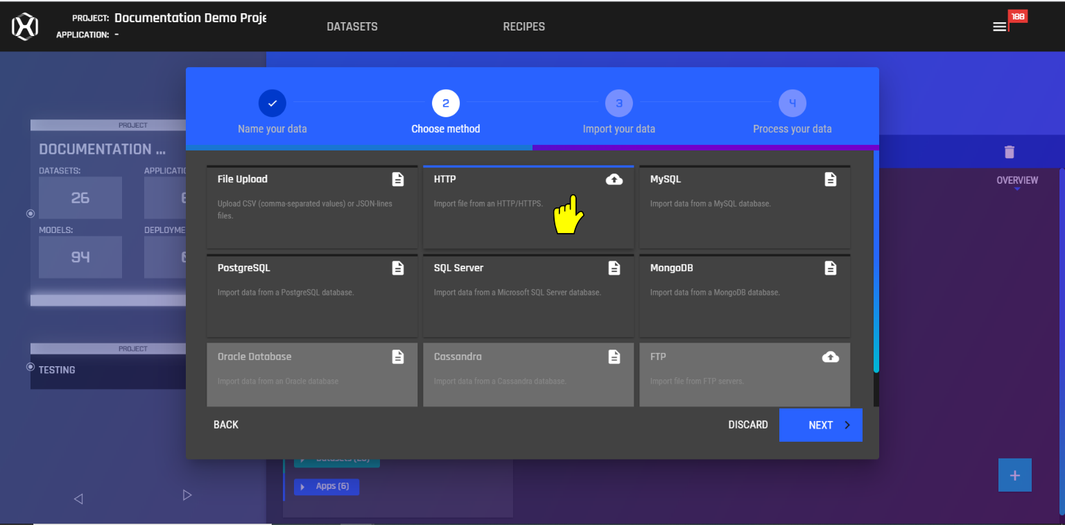Image resolution: width=1065 pixels, height=525 pixels.
Task: Click the FTP cloud icon
Action: [x=831, y=356]
